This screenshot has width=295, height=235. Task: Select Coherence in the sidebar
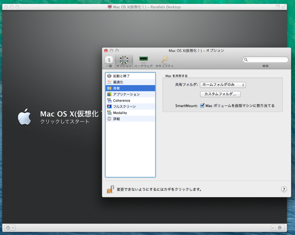coord(131,100)
